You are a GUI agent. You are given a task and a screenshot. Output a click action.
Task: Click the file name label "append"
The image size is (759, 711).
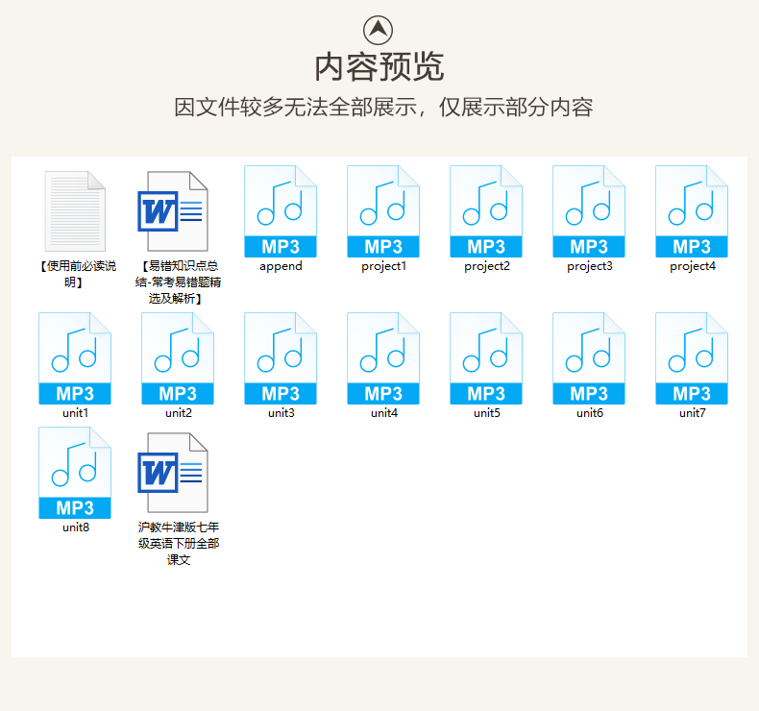point(281,267)
